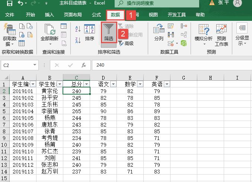The height and width of the screenshot is (182, 252).
Task: Expand the 全部刷新 dropdown arrow
Action: click(x=50, y=44)
